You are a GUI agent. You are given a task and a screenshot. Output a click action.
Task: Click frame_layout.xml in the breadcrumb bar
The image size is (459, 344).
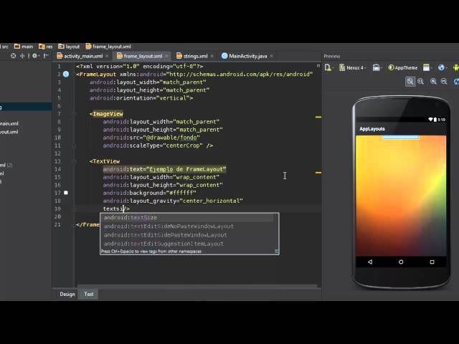pyautogui.click(x=108, y=47)
